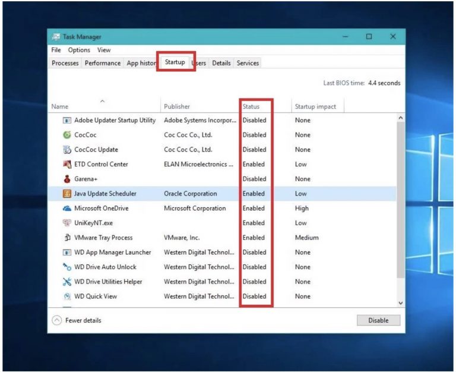The width and height of the screenshot is (456, 372).
Task: Open the View menu
Action: (x=104, y=50)
